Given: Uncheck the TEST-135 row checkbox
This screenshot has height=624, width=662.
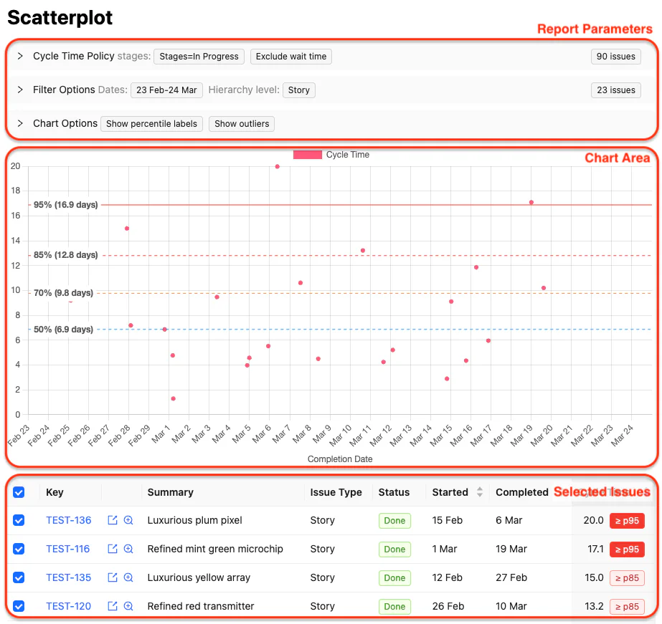Looking at the screenshot, I should 19,577.
